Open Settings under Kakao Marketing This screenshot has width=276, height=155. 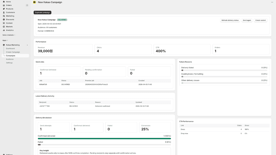click(x=9, y=63)
